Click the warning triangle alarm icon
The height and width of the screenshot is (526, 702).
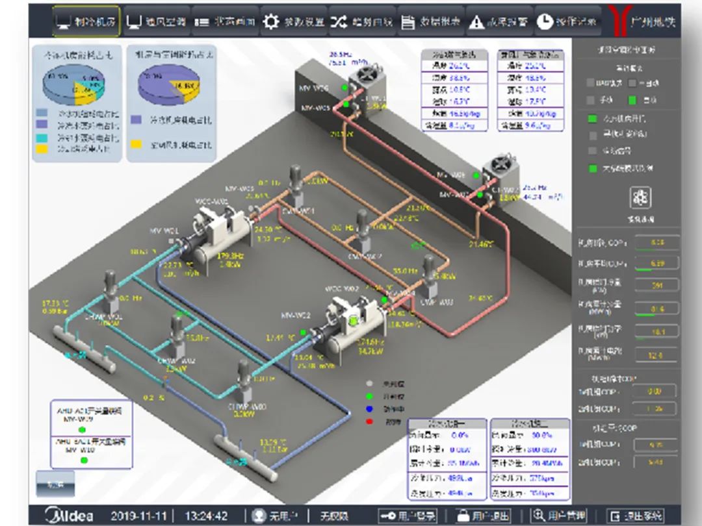[x=476, y=22]
